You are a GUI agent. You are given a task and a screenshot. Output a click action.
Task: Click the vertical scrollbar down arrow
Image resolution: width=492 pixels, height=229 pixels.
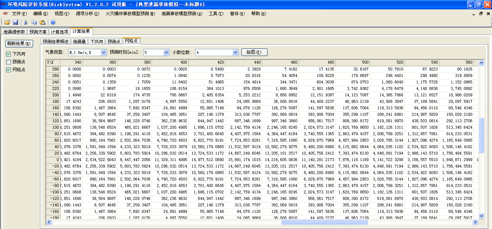(x=482, y=216)
